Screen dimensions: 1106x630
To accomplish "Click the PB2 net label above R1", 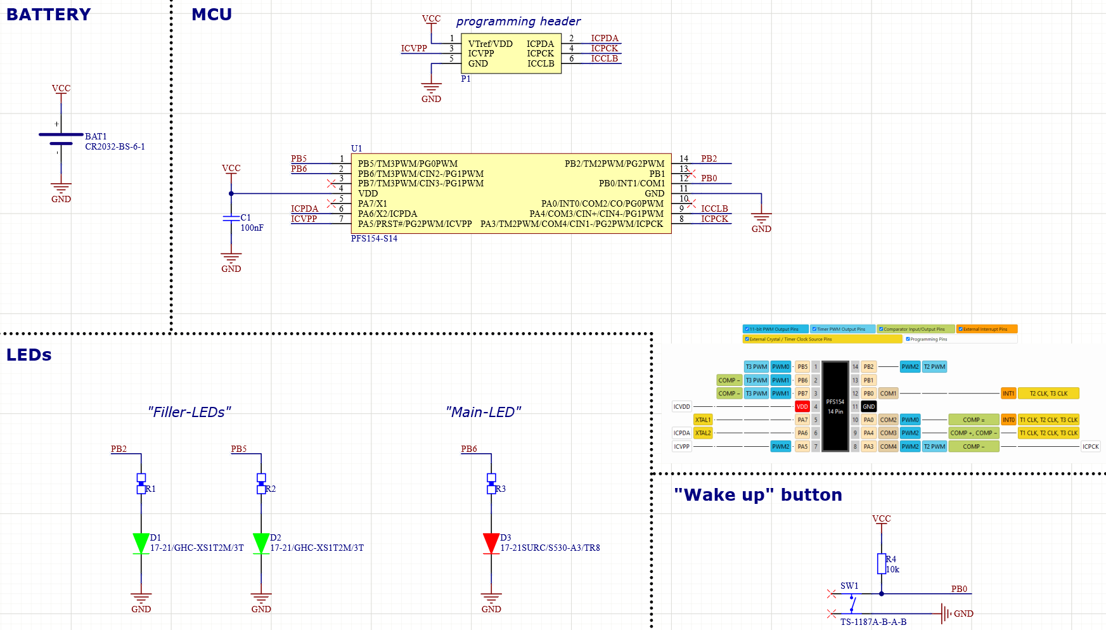I will [x=119, y=449].
